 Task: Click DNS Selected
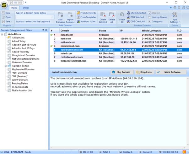135,17
